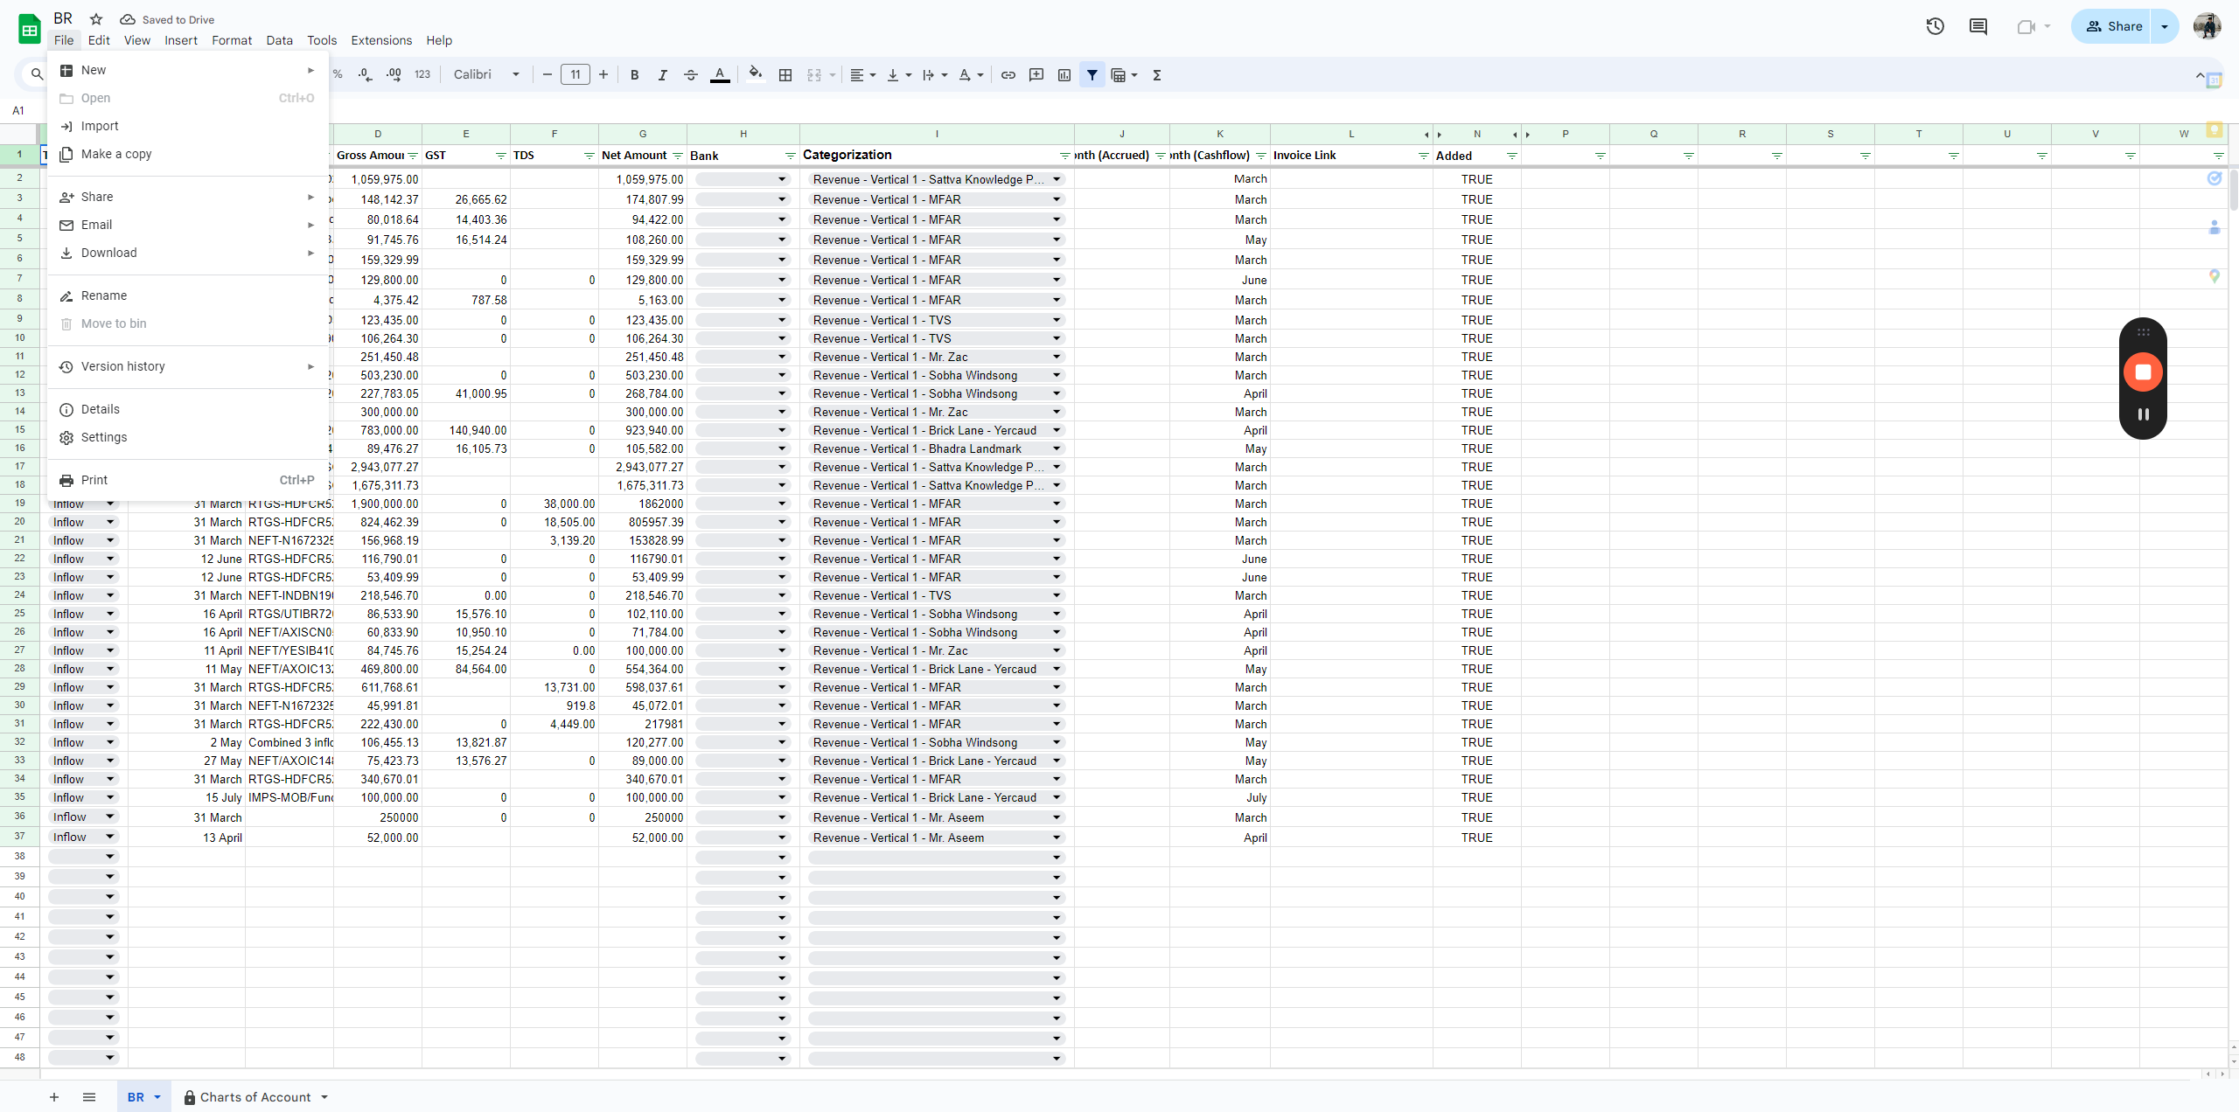Click the Insert link icon

coord(1008,75)
